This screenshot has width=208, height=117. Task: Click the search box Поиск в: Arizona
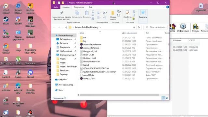(156, 27)
